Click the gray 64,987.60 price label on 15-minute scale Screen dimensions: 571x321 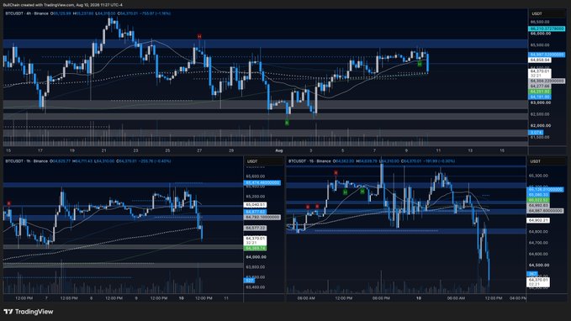pyautogui.click(x=545, y=211)
